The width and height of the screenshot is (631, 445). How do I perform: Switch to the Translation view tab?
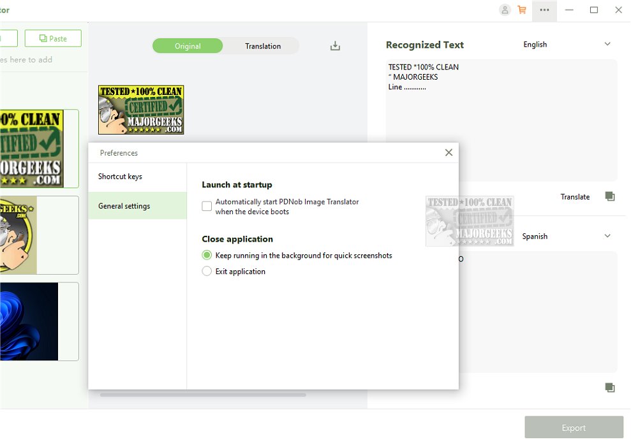pos(263,46)
